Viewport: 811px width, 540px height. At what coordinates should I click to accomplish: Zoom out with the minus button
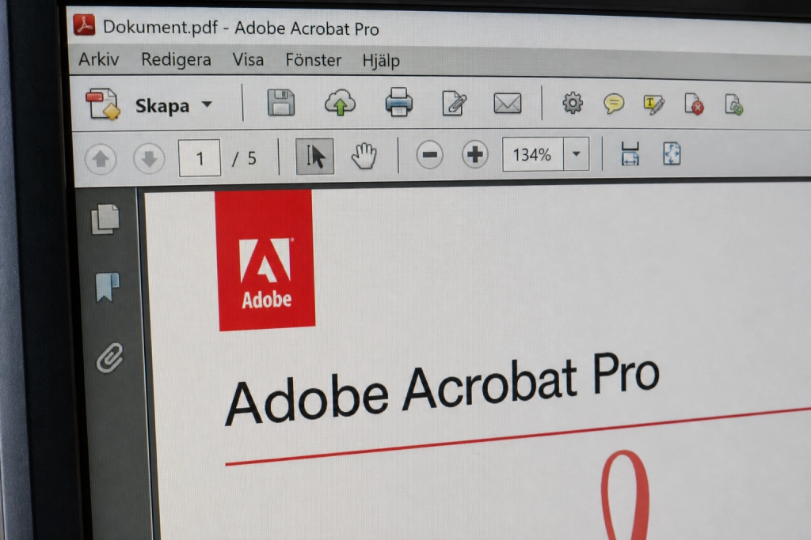(x=429, y=154)
